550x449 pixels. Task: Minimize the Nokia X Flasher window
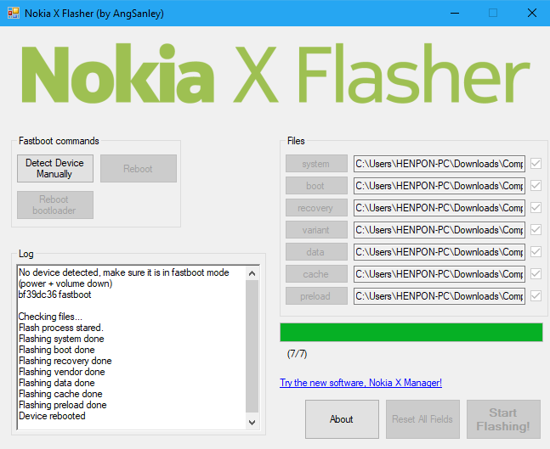(x=455, y=14)
